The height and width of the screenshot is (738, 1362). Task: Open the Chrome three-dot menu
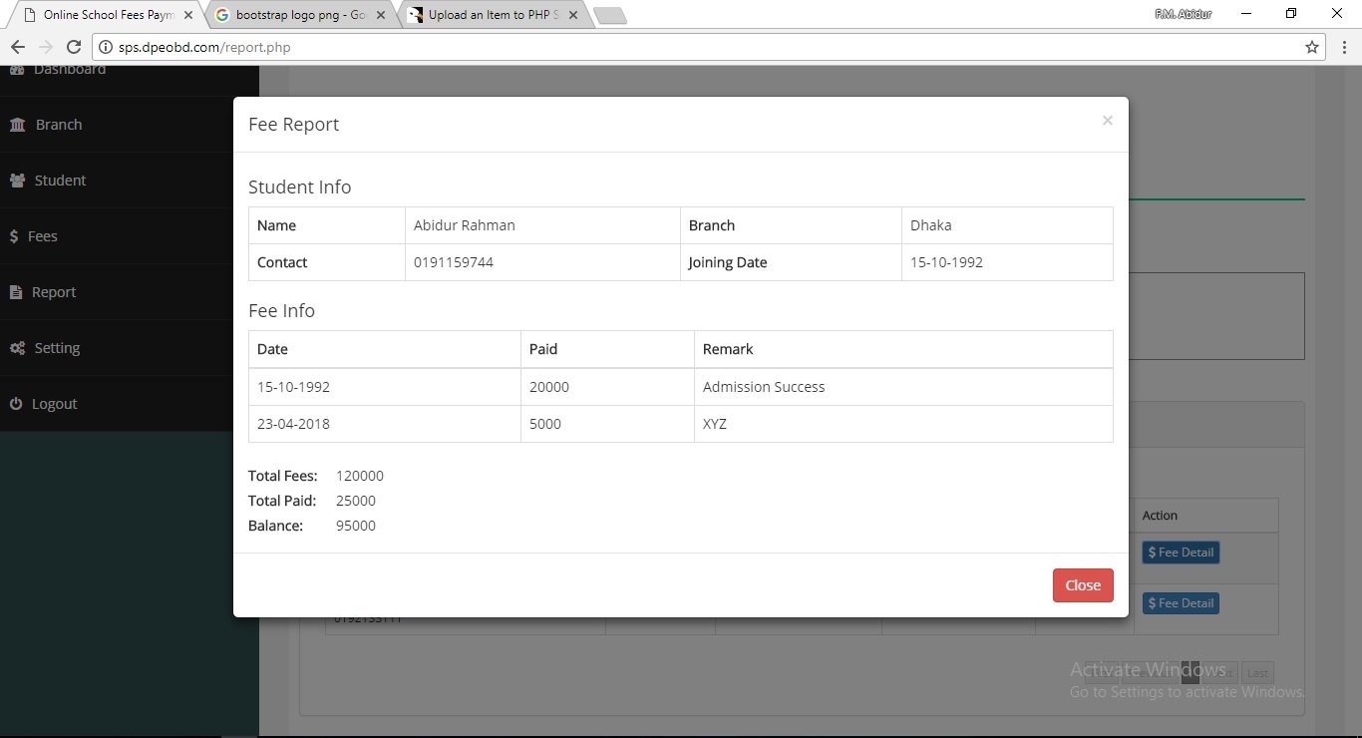[x=1344, y=47]
